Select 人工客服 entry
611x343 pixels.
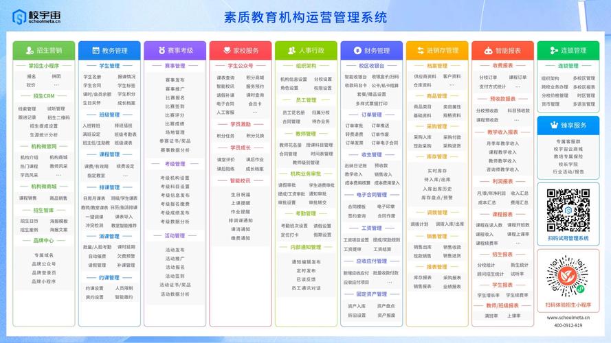pyautogui.click(x=225, y=113)
